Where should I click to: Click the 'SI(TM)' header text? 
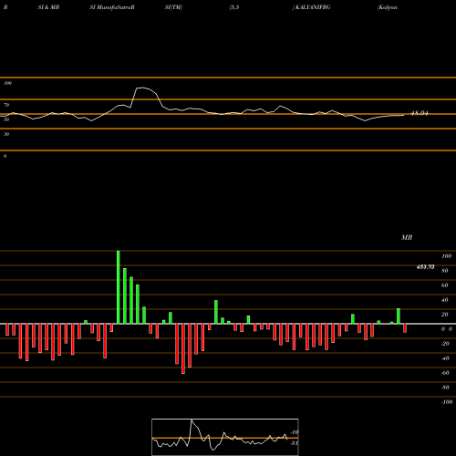[x=173, y=7]
